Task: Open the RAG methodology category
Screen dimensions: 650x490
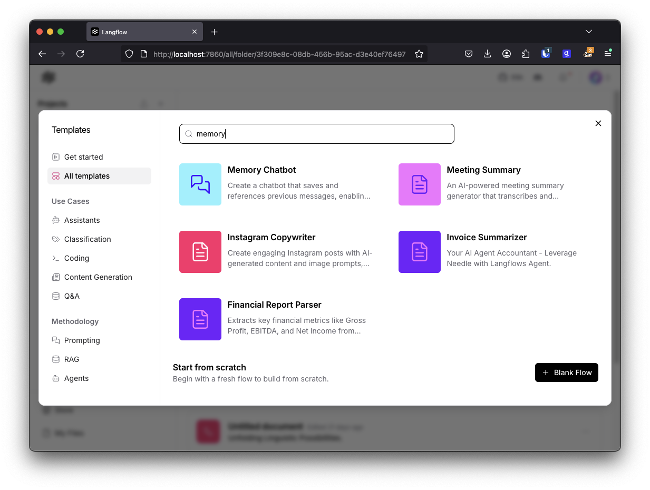Action: (56, 359)
